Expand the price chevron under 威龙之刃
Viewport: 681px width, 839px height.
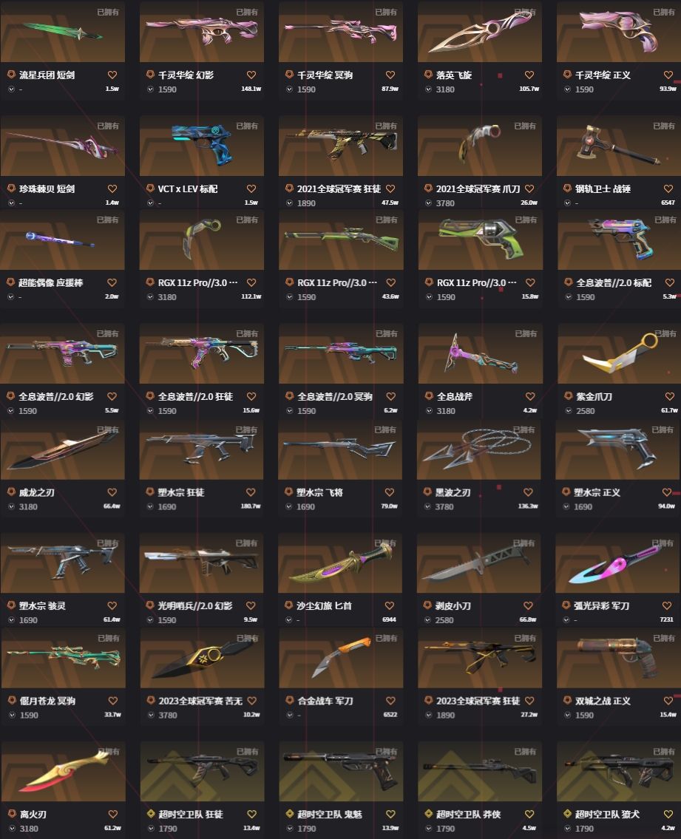click(x=10, y=506)
